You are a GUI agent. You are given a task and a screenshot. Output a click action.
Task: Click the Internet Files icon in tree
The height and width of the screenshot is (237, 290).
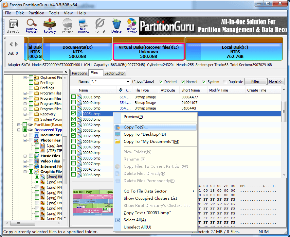[37, 166]
